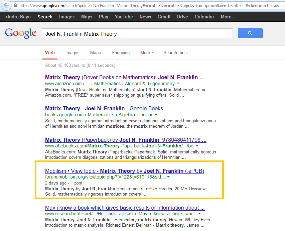Click the books.google.com green URL text

pyautogui.click(x=99, y=115)
